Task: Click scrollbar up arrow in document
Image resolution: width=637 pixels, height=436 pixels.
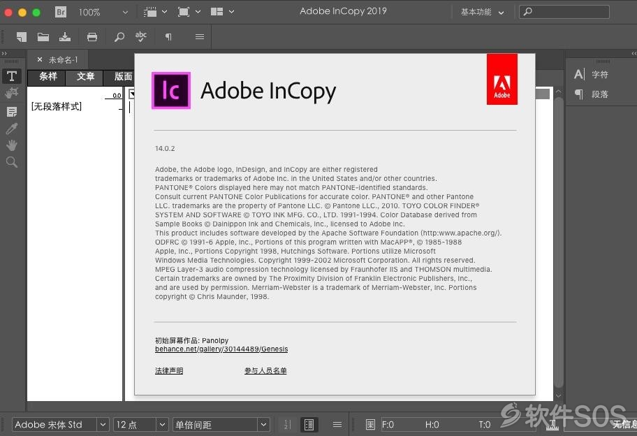Action: click(559, 92)
